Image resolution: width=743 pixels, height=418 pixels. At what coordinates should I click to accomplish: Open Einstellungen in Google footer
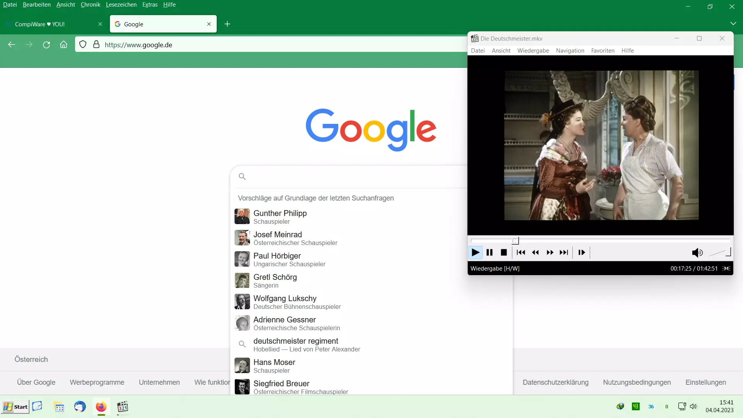pyautogui.click(x=706, y=382)
